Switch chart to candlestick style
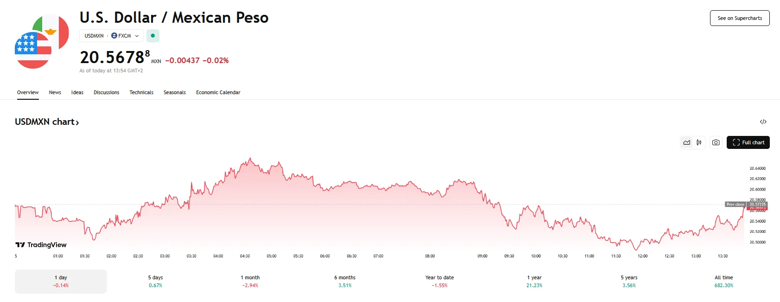780x302 pixels. point(699,142)
